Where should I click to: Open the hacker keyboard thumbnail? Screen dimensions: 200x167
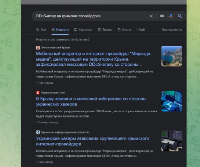pyautogui.click(x=171, y=101)
